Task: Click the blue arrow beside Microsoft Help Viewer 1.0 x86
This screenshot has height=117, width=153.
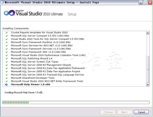Action: click(x=6, y=85)
